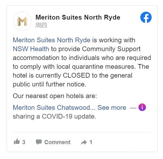View the like count of 3

click(x=24, y=142)
